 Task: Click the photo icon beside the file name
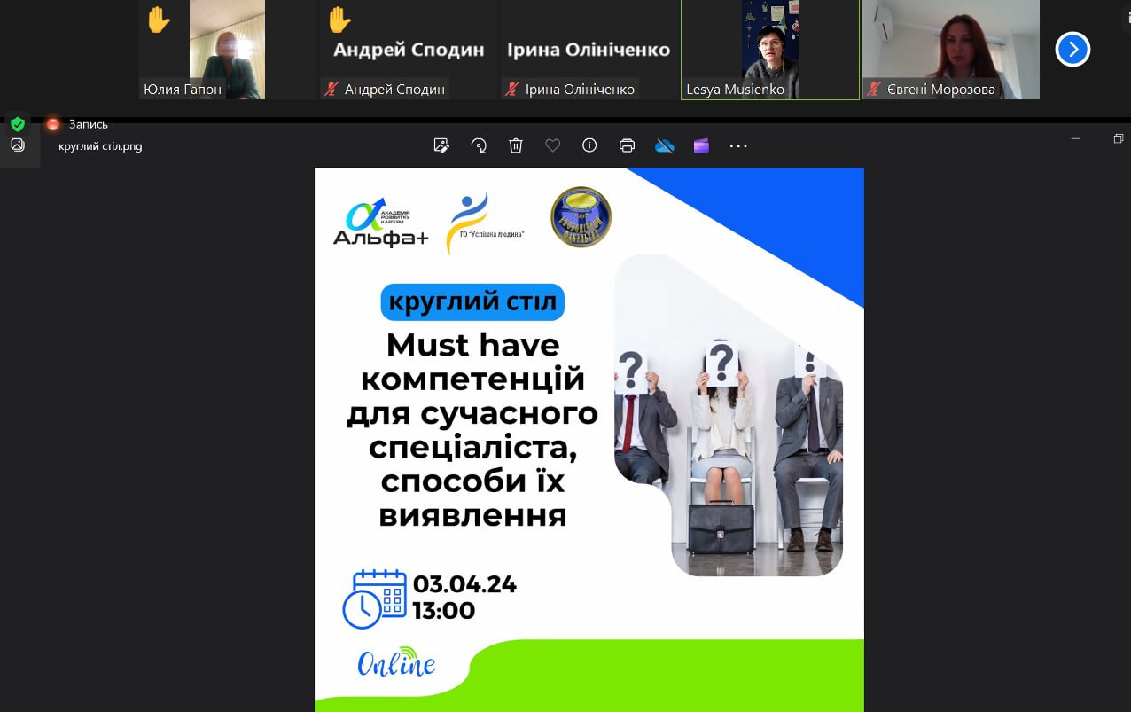18,145
